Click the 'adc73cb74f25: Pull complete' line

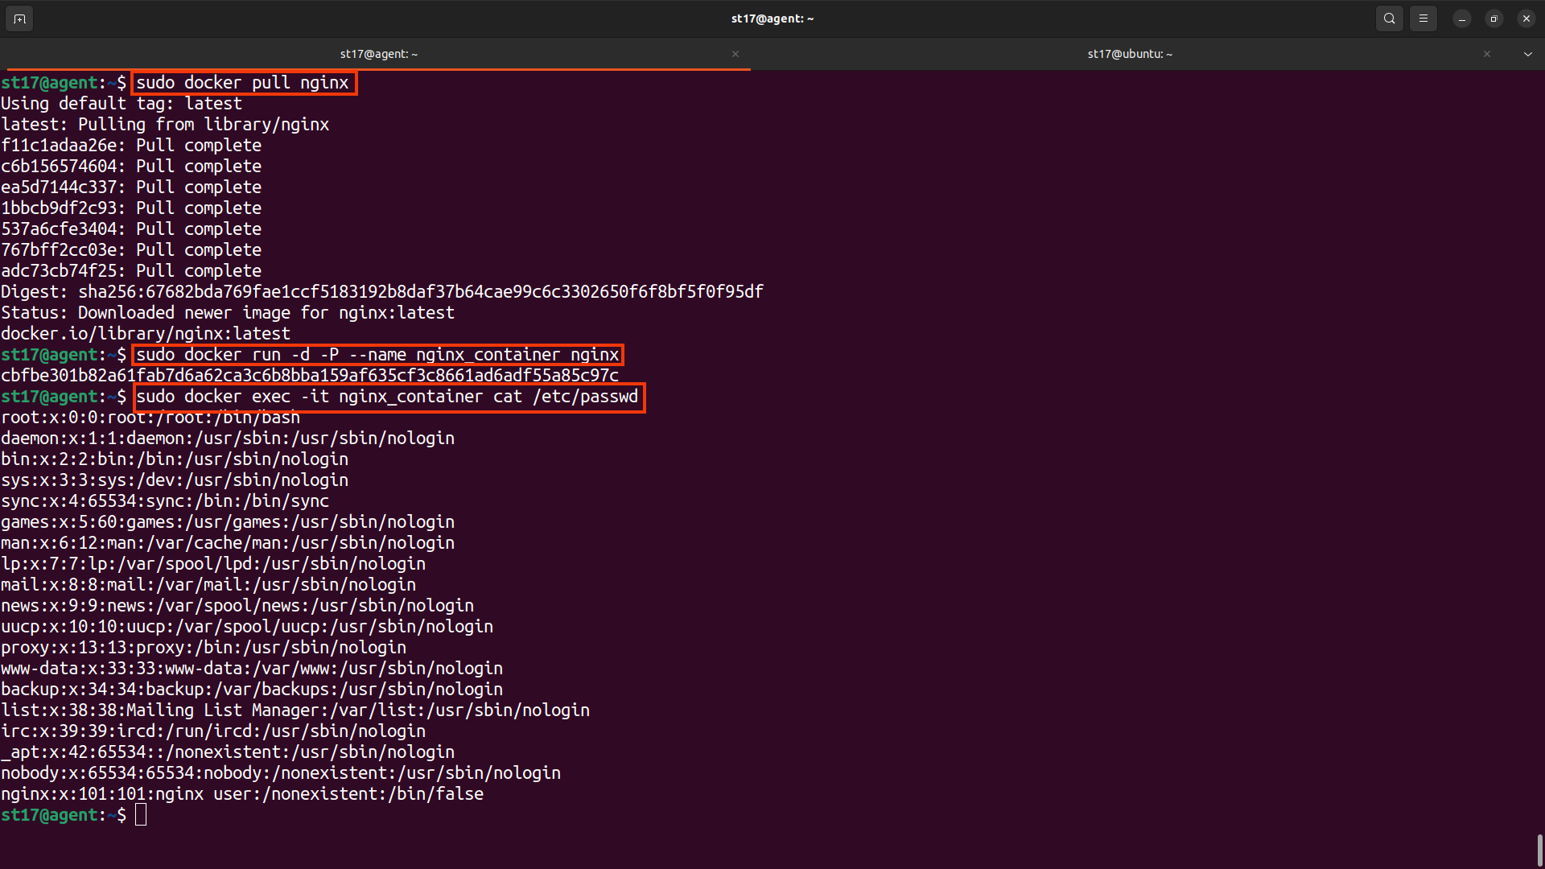pos(131,271)
